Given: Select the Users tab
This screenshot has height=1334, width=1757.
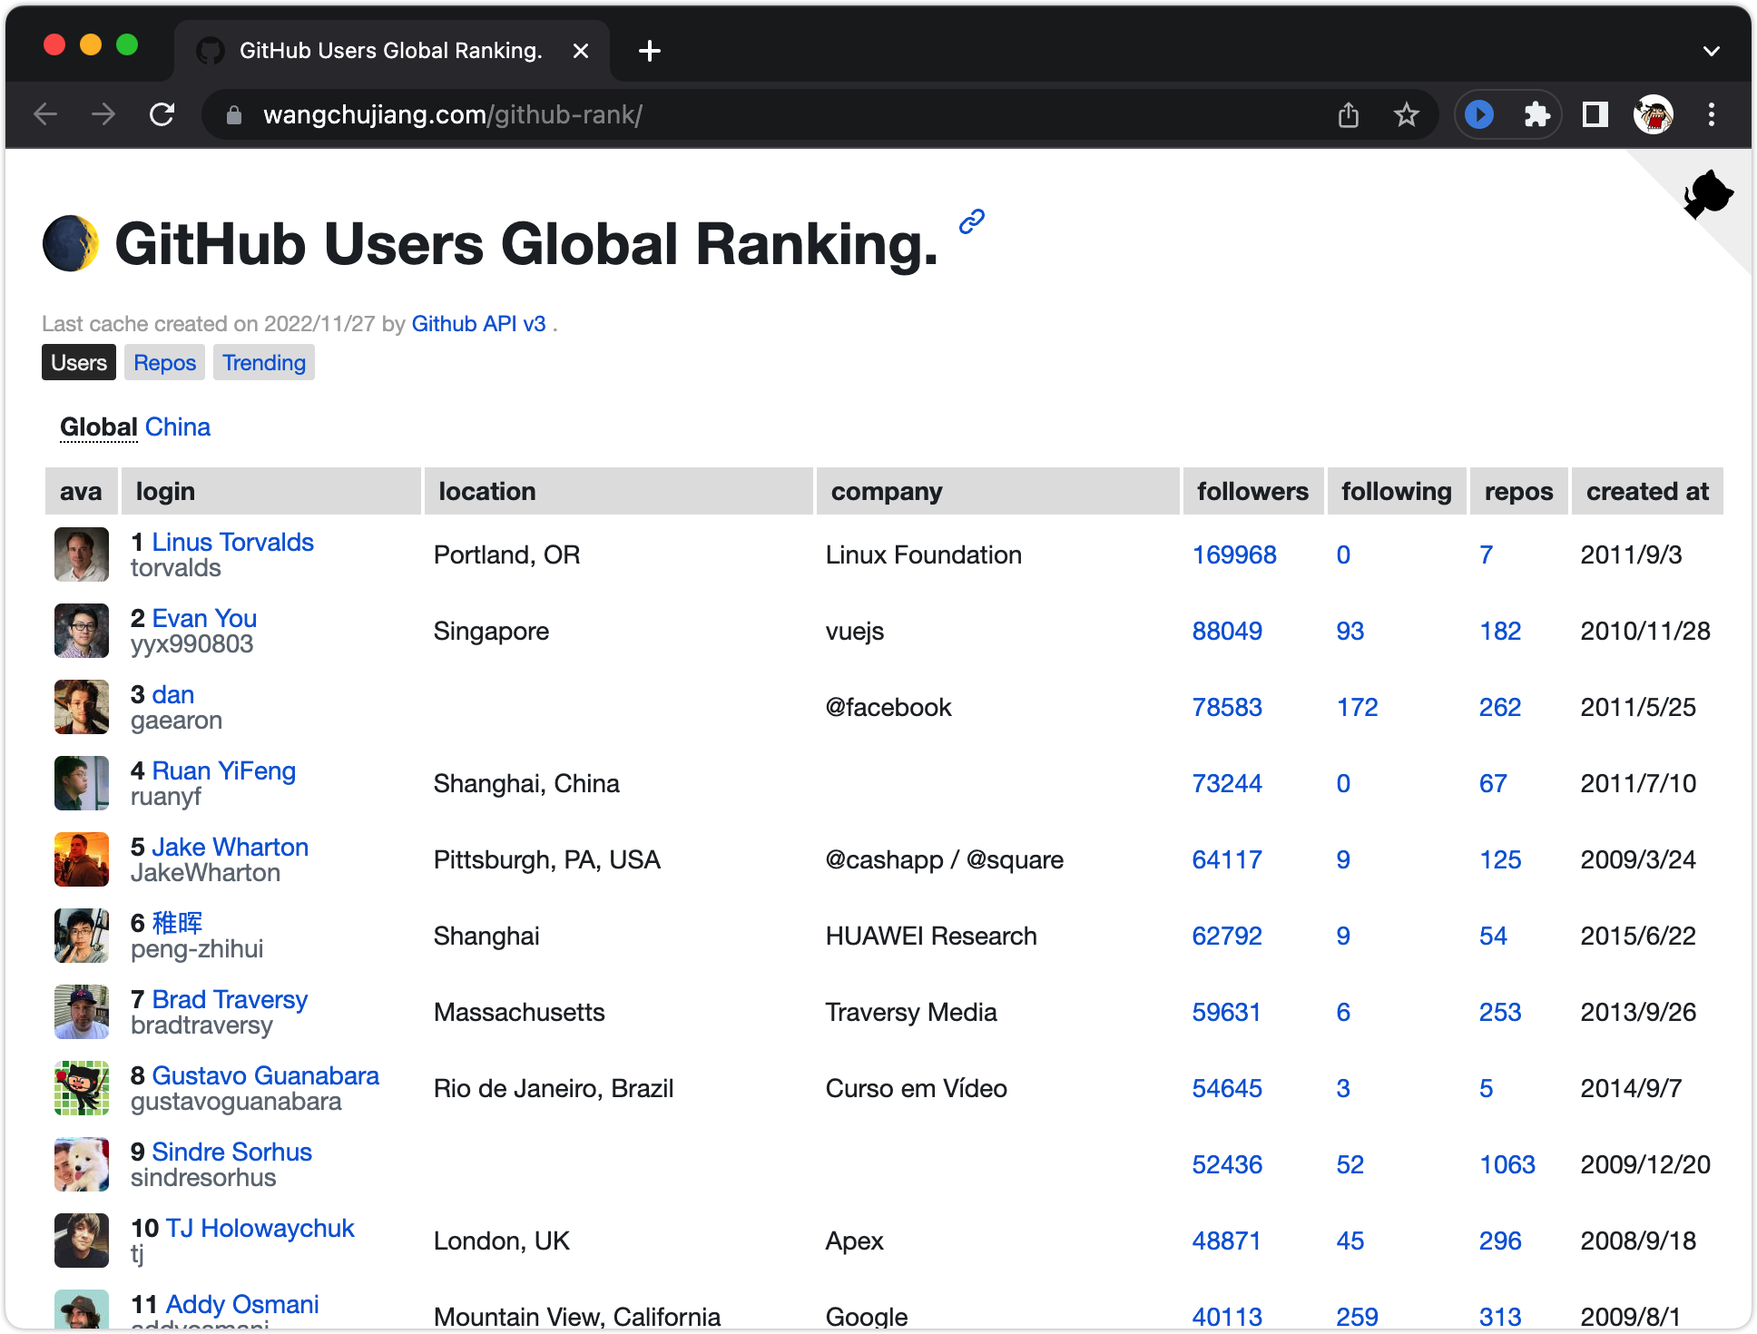Looking at the screenshot, I should pos(77,363).
